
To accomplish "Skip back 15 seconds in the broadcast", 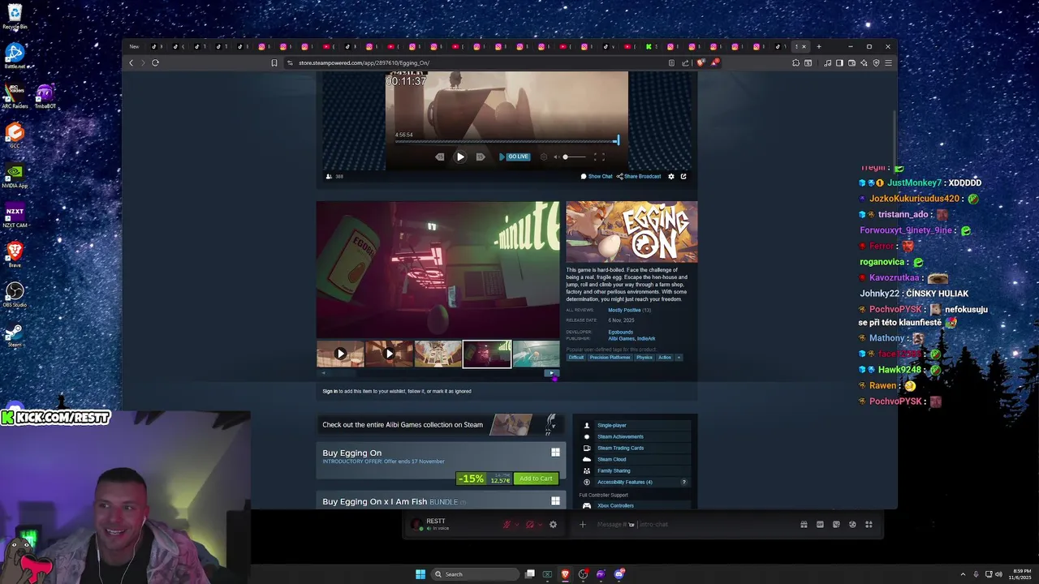I will click(x=440, y=157).
